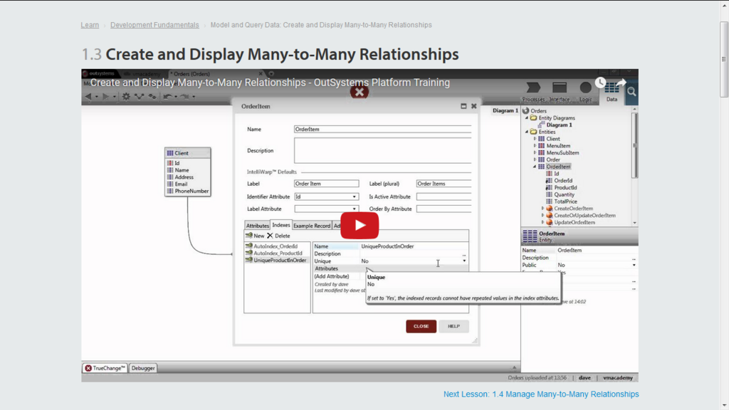Select Diagram 1 in tree

[559, 125]
